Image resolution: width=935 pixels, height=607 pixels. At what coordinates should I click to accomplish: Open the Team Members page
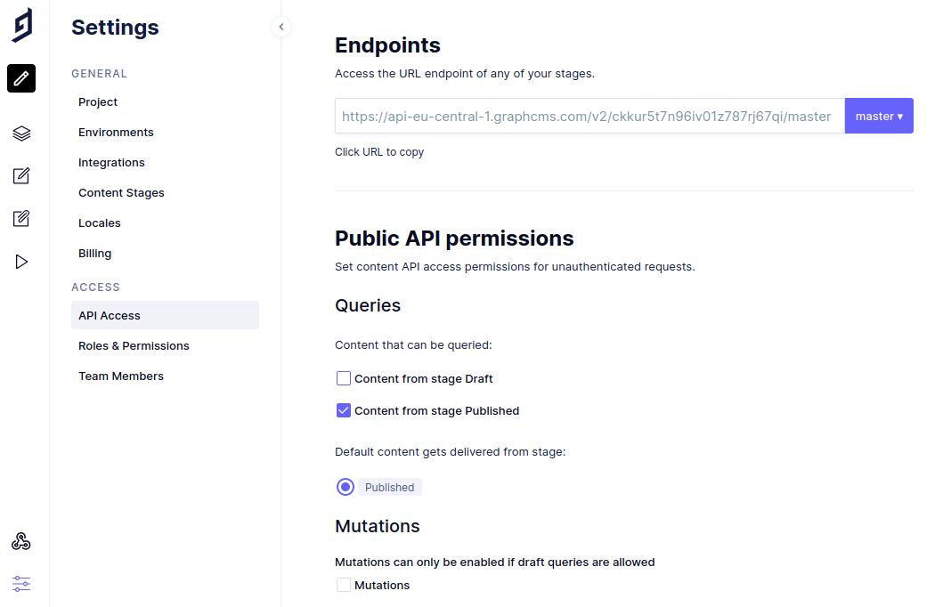pyautogui.click(x=121, y=376)
